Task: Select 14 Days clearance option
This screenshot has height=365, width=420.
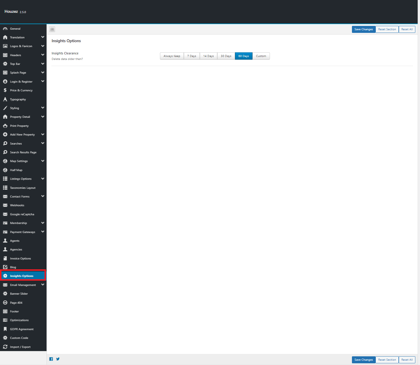Action: pyautogui.click(x=209, y=56)
